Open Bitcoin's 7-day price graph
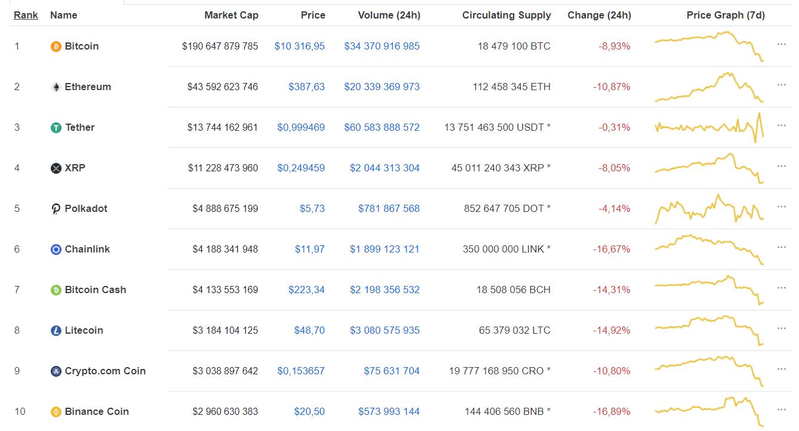 (x=709, y=47)
